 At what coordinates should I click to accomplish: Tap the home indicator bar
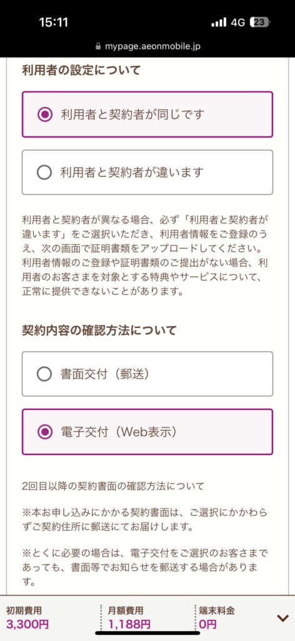(147, 633)
